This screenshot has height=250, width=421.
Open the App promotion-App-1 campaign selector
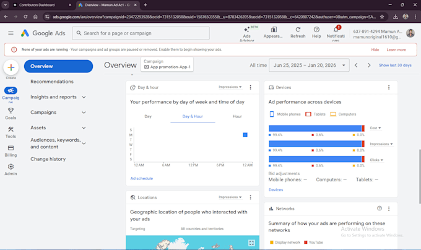167,64
